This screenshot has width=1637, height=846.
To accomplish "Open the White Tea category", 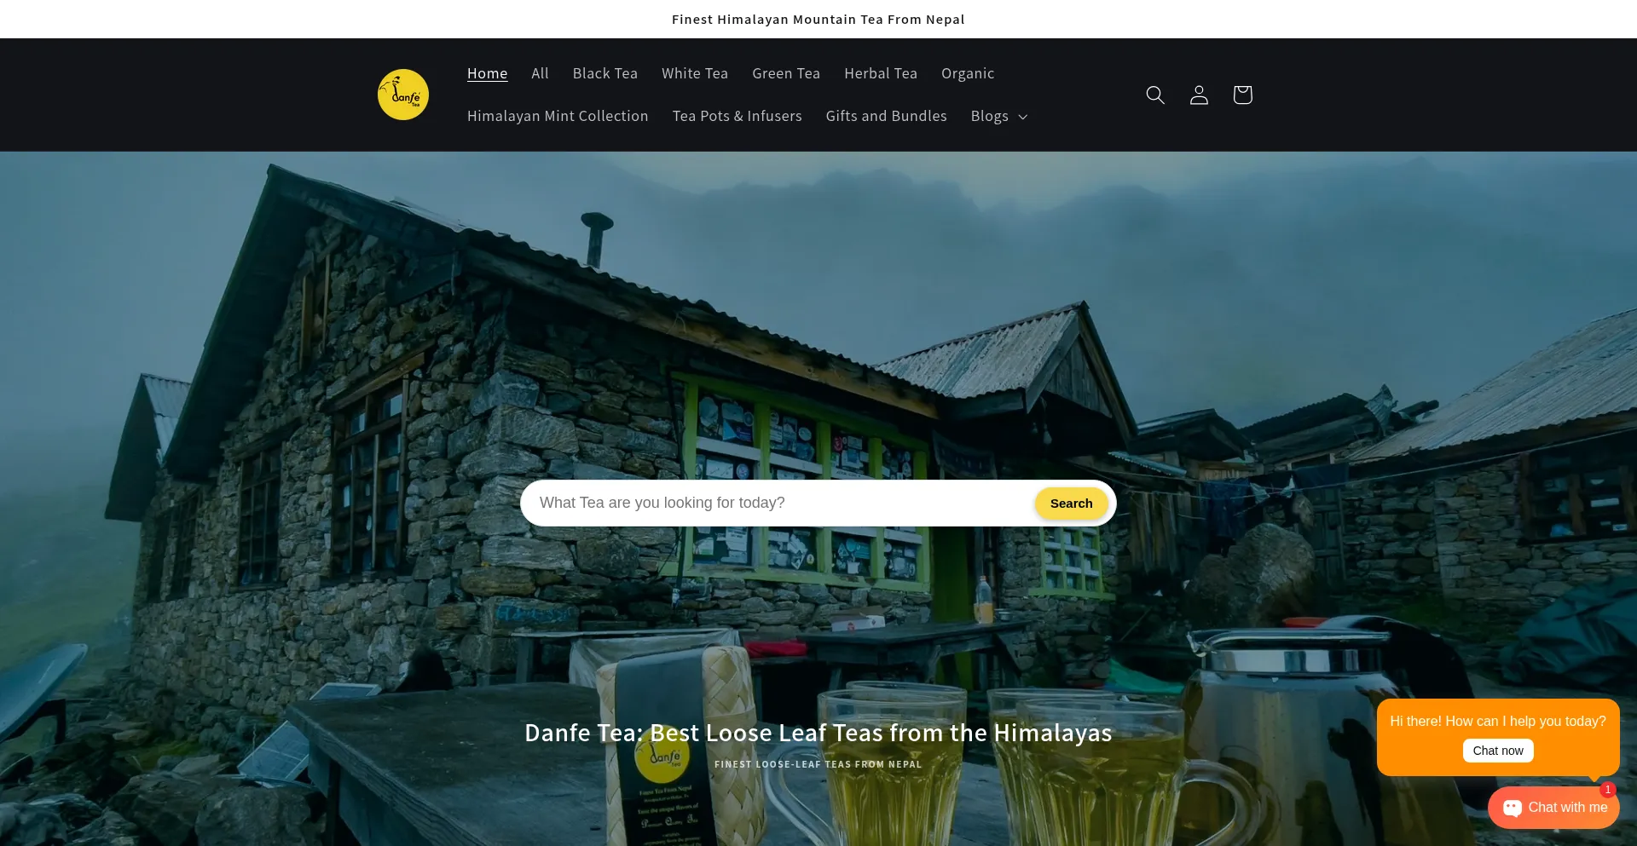I will [694, 73].
